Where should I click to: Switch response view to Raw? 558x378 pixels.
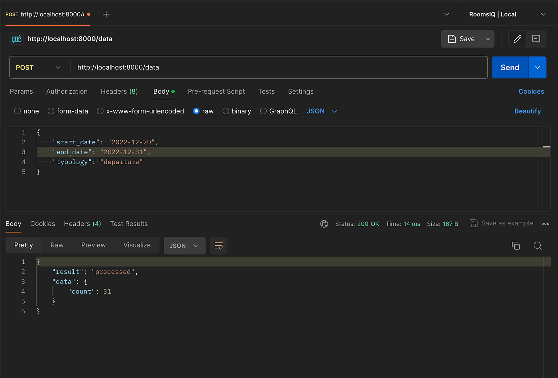pyautogui.click(x=57, y=245)
